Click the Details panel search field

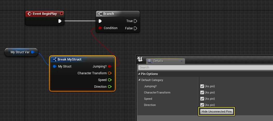point(205,68)
